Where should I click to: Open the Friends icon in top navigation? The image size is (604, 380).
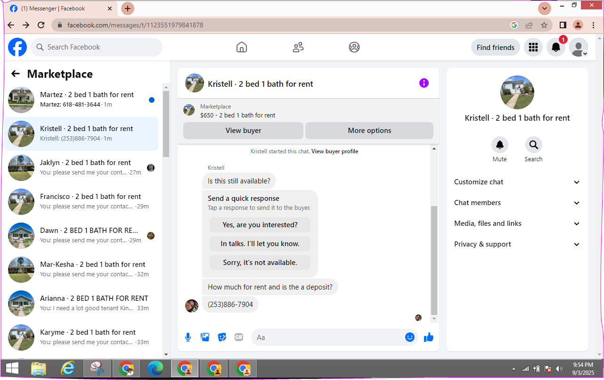coord(298,47)
